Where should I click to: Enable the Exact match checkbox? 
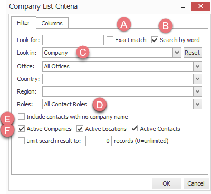[110, 40]
